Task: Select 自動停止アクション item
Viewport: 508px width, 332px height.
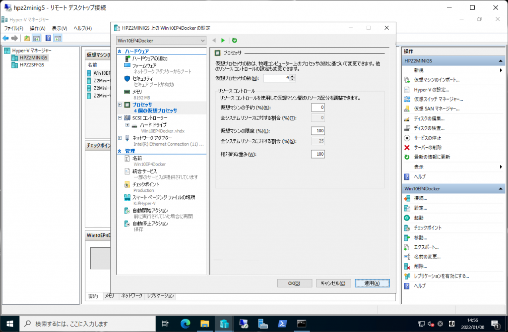Action: (x=150, y=223)
